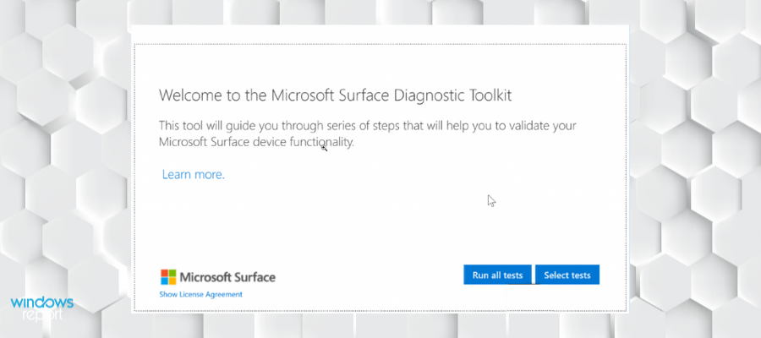Click the yellow square of Microsoft logo
The image size is (761, 338).
pos(172,281)
